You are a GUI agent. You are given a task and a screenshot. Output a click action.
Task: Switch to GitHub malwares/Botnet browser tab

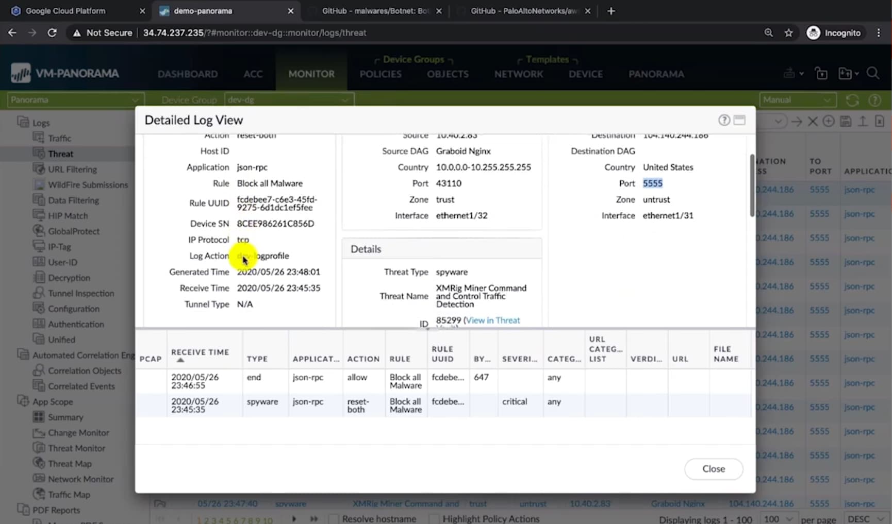(x=375, y=11)
